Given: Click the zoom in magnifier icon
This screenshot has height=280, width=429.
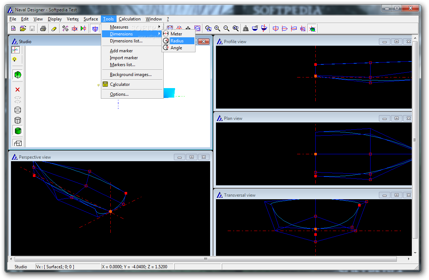Looking at the screenshot, I should [217, 29].
